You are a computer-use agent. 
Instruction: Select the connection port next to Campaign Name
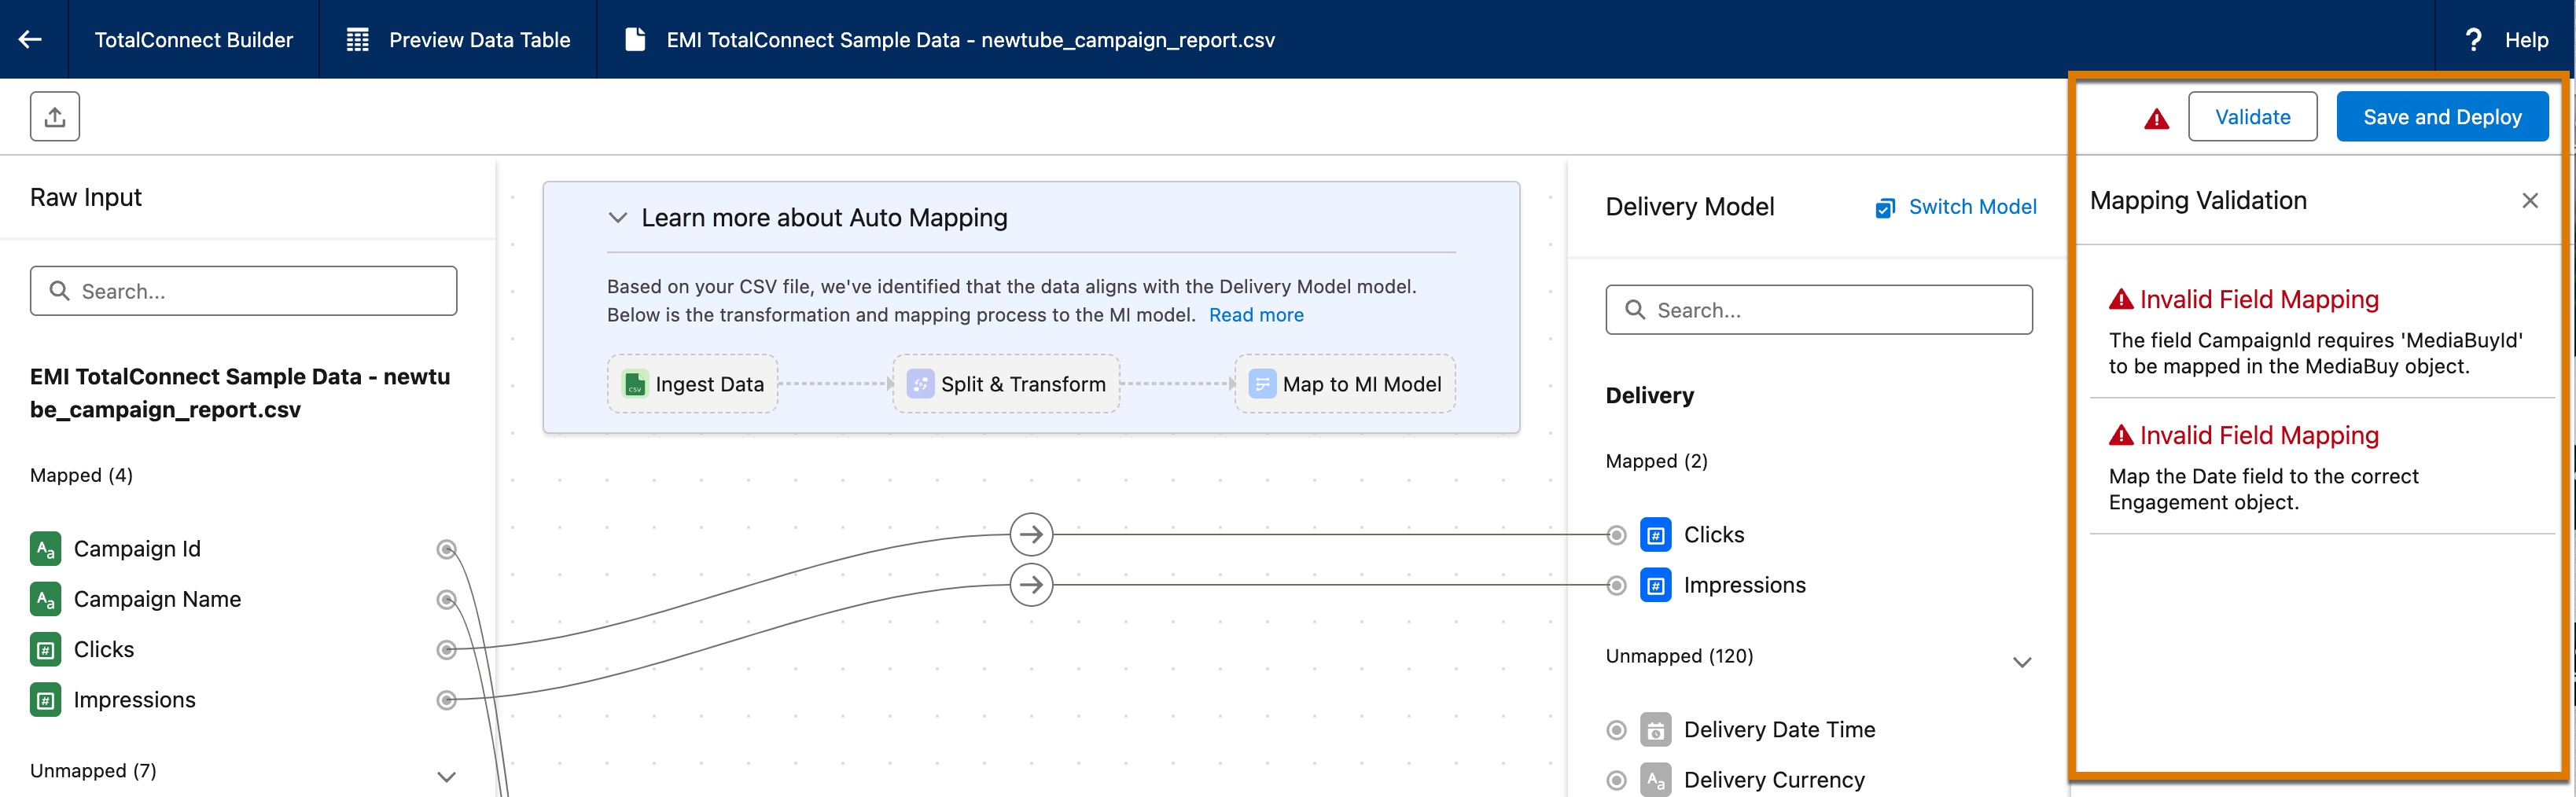[x=446, y=599]
